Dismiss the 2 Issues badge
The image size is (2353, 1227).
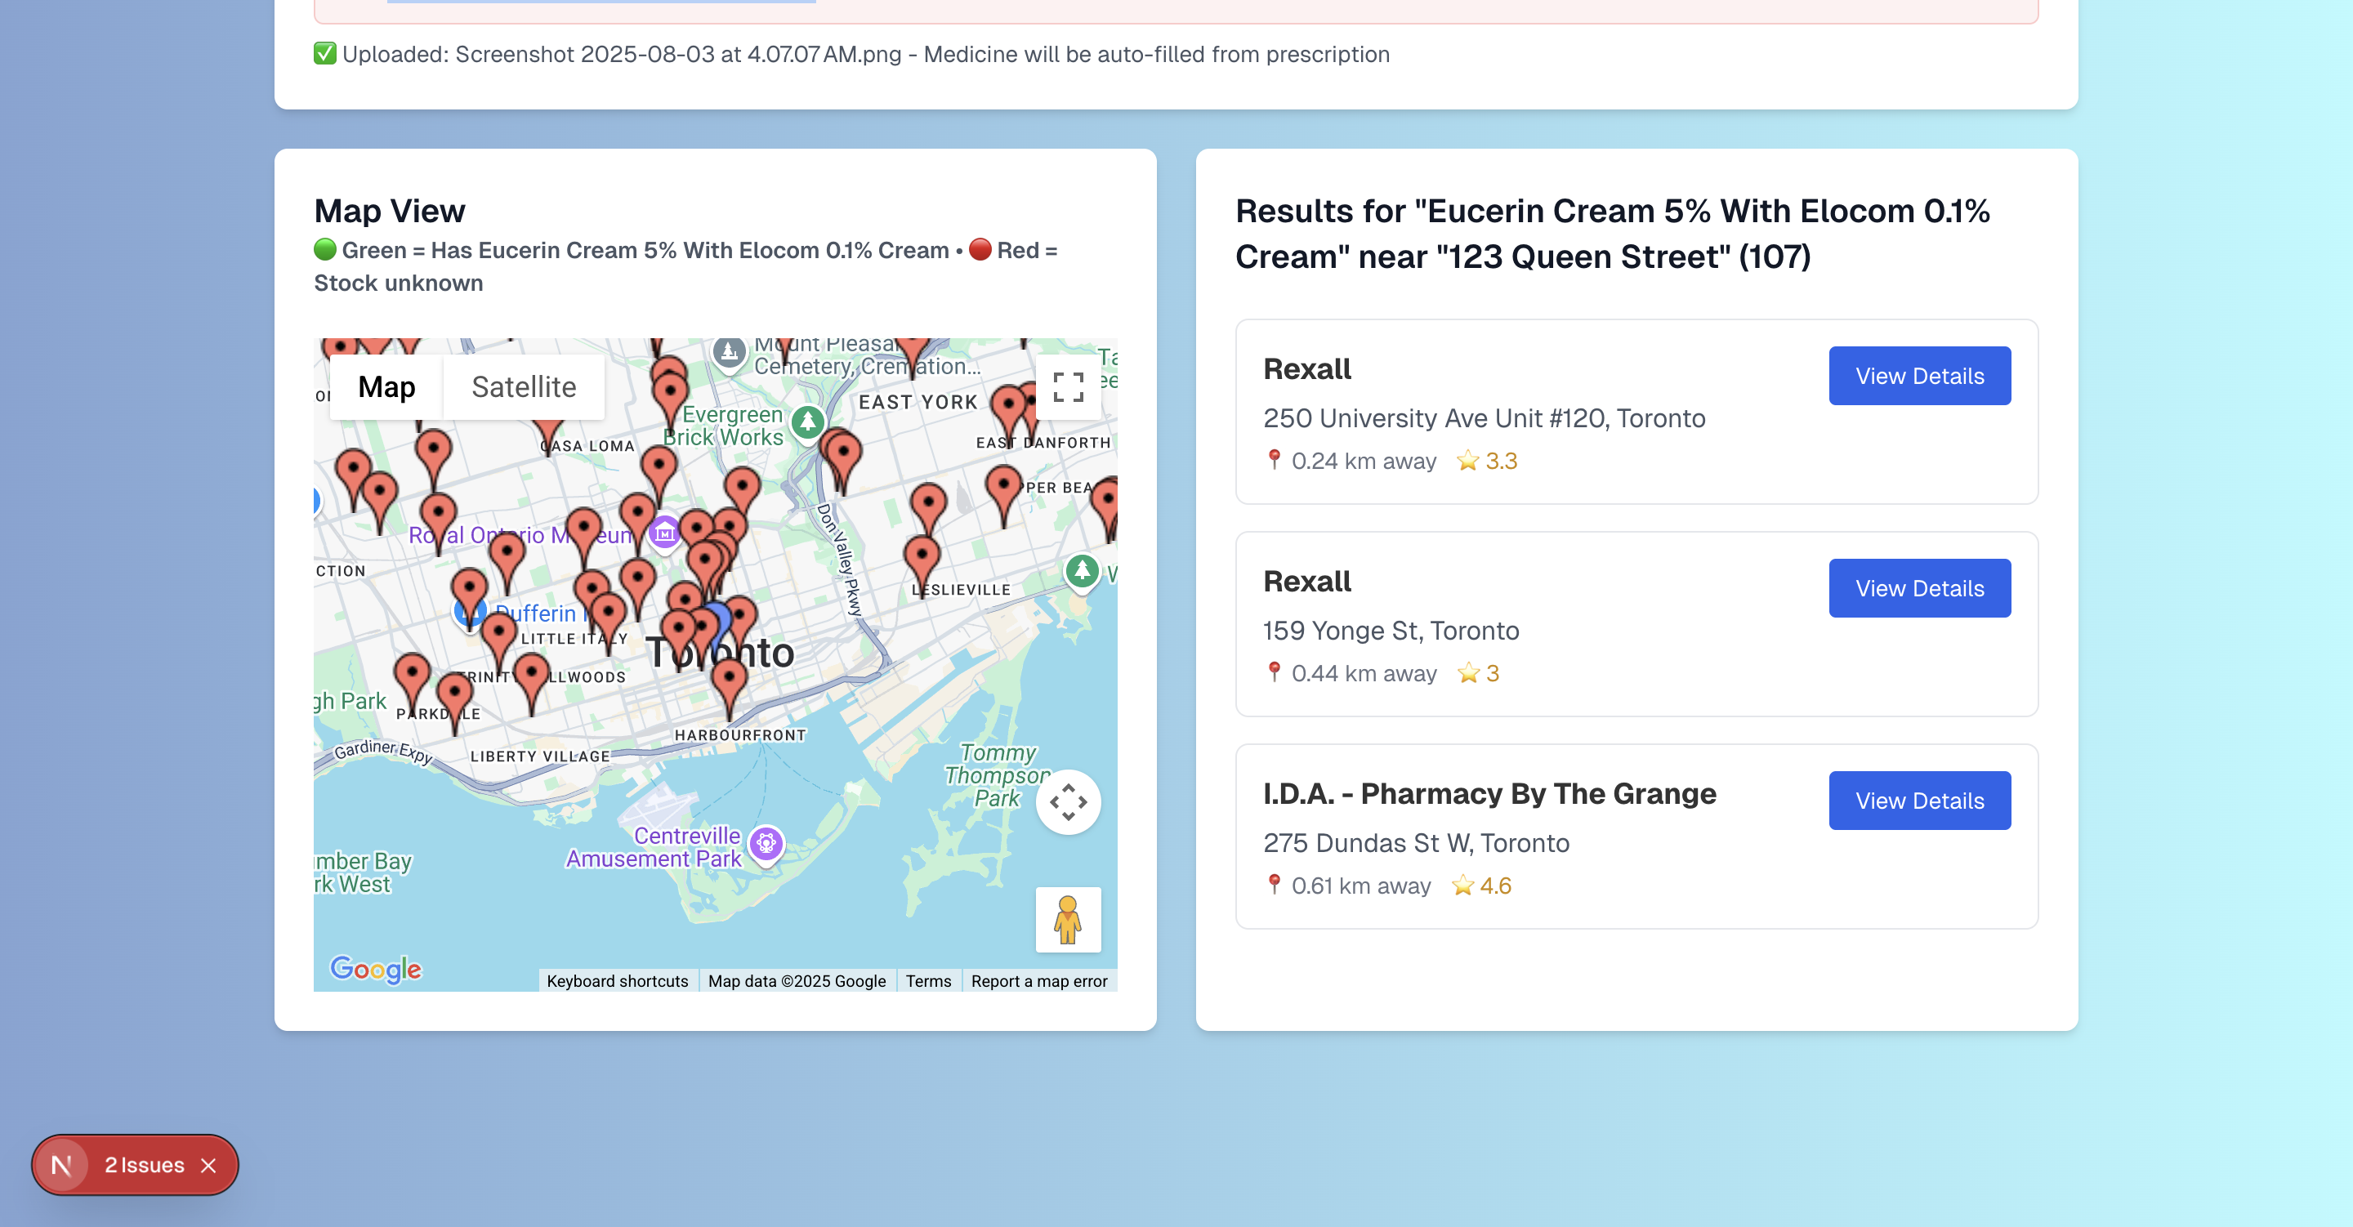(208, 1165)
